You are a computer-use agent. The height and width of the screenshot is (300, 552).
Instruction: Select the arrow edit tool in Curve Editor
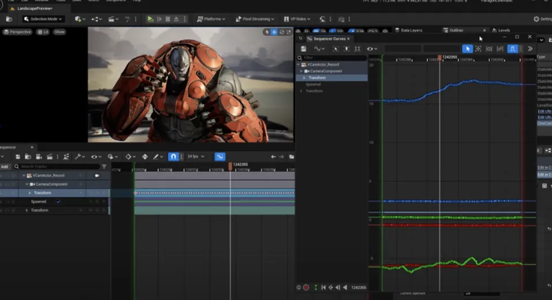467,49
